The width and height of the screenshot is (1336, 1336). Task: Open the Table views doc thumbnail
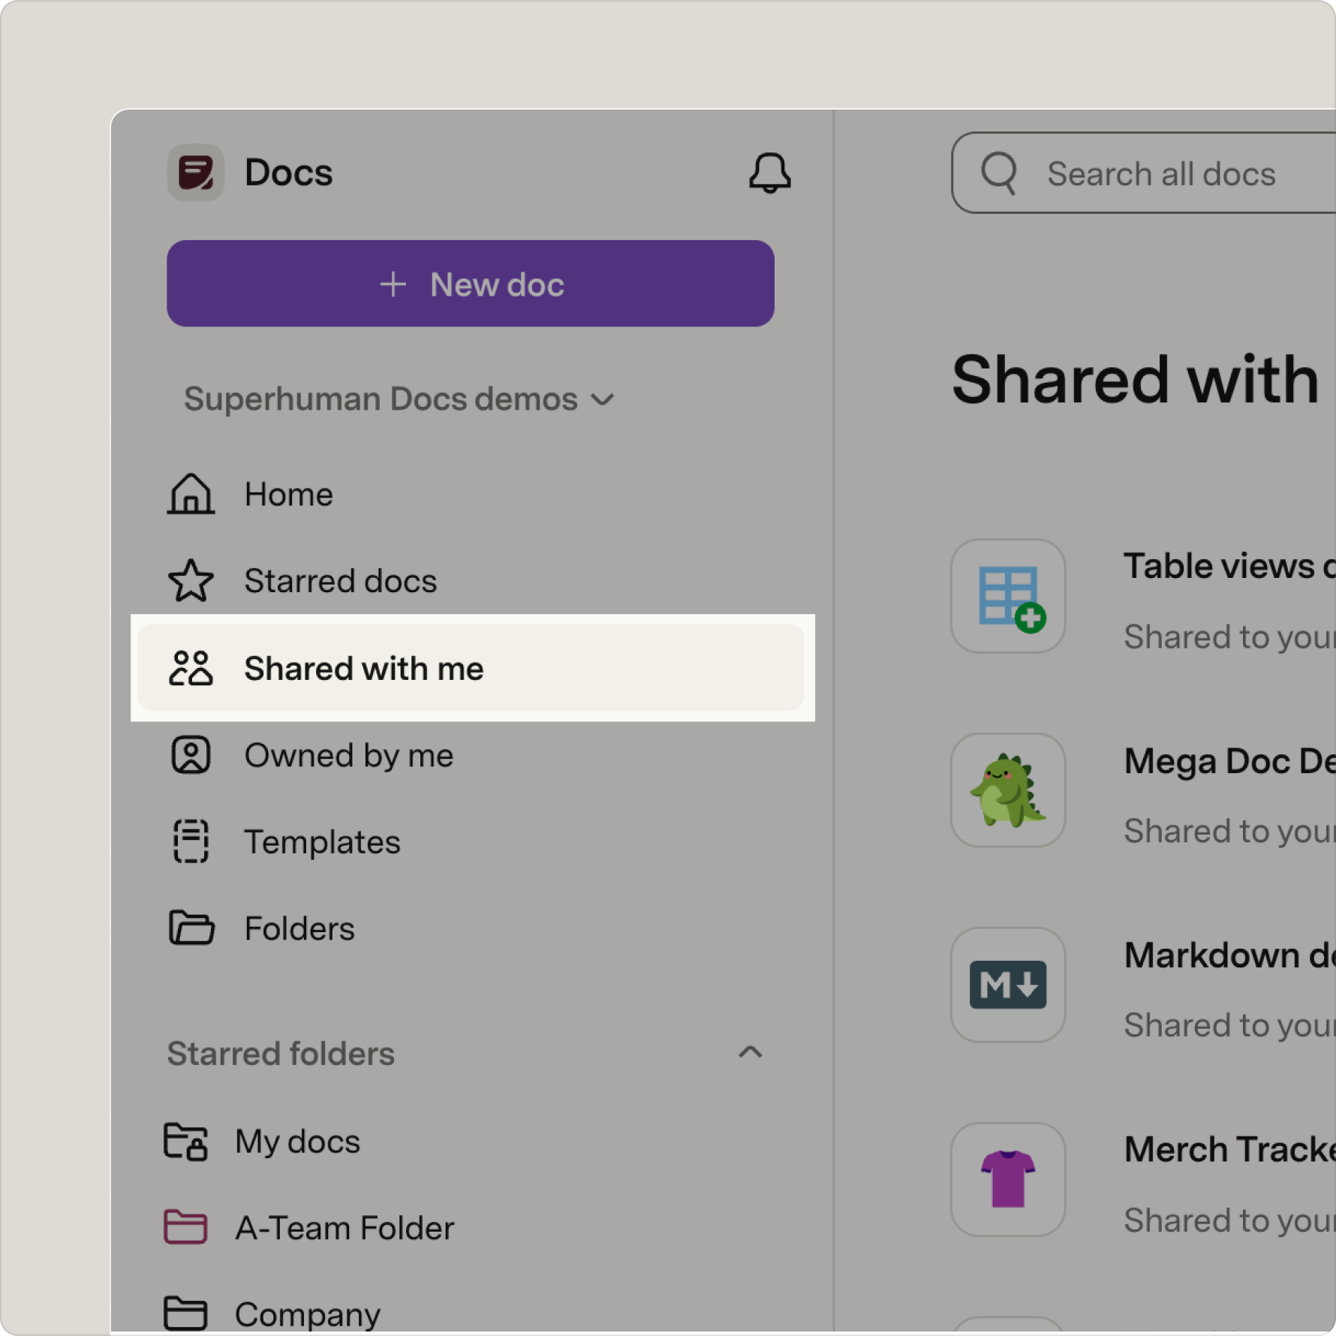[1008, 596]
